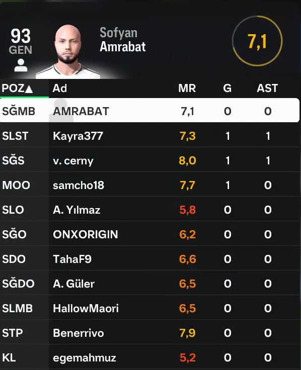
Task: Choose A. Yılmaz from the squad list
Action: tap(150, 210)
